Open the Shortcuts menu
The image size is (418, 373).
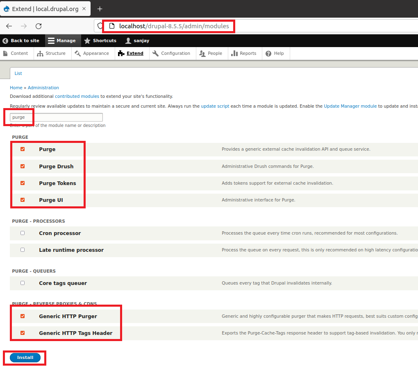tap(100, 41)
